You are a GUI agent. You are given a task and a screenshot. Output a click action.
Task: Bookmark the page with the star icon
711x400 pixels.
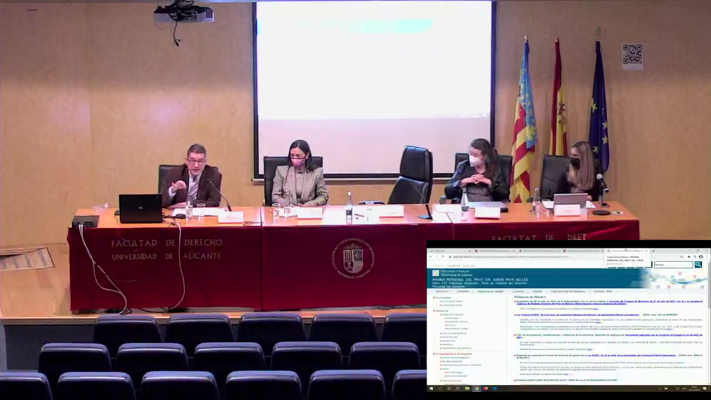tap(682, 257)
